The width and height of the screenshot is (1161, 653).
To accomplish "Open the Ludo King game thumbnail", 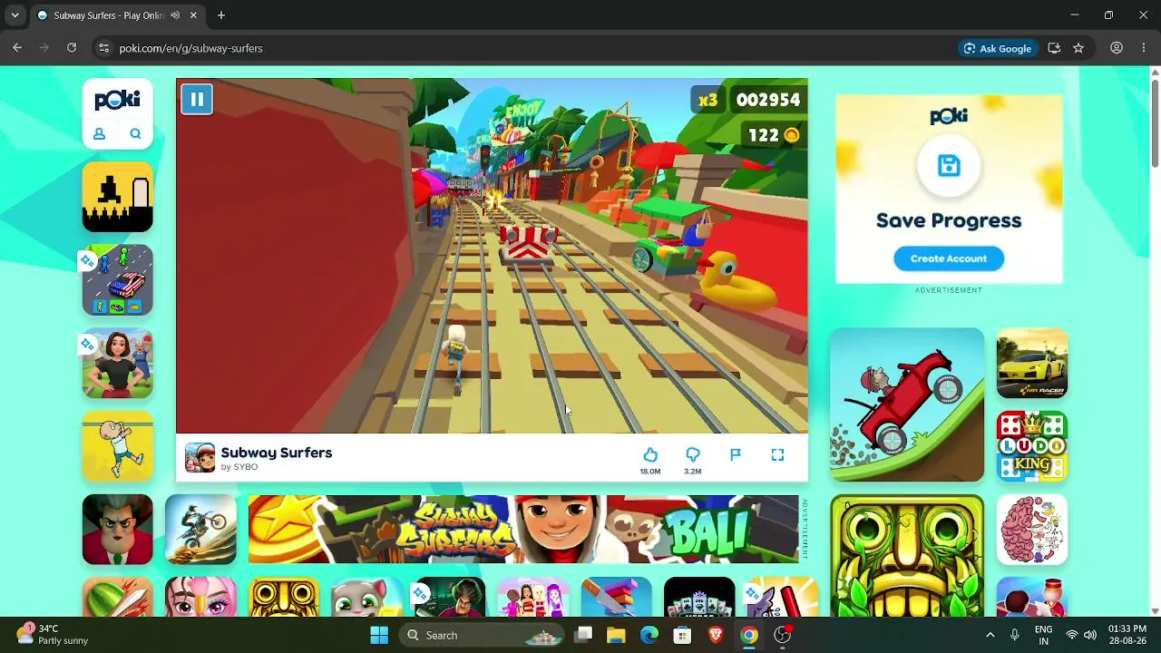I will (x=1032, y=446).
